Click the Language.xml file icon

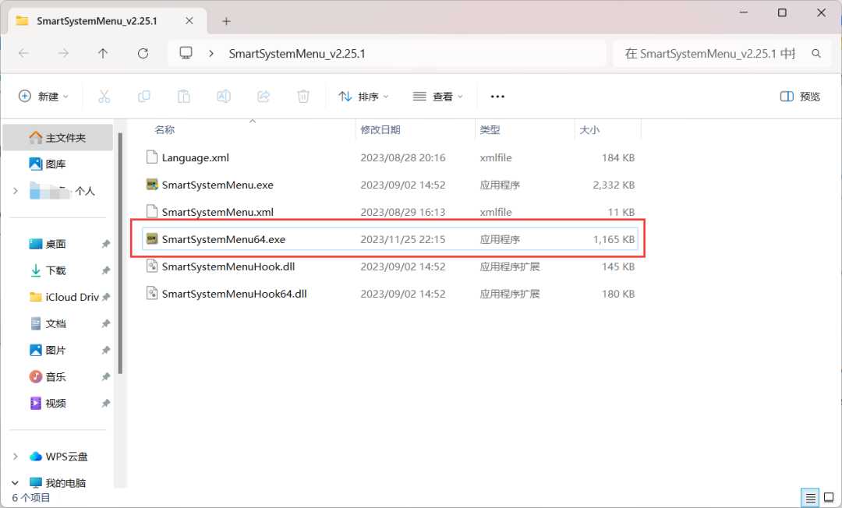152,157
